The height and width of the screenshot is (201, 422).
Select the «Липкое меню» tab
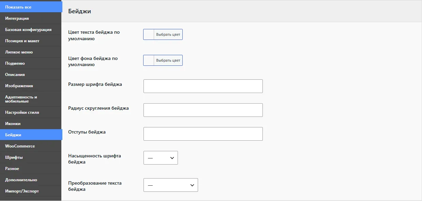pos(31,52)
